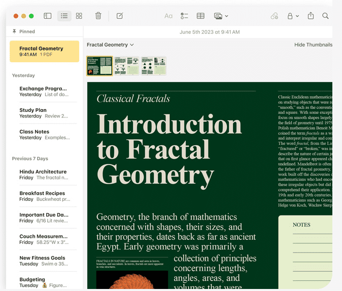Click the Classical Fractals heading in PDF

click(x=133, y=99)
